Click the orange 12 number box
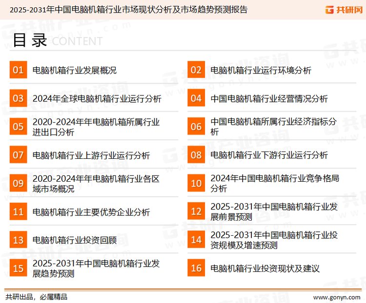The width and height of the screenshot is (366, 303). pyautogui.click(x=196, y=211)
